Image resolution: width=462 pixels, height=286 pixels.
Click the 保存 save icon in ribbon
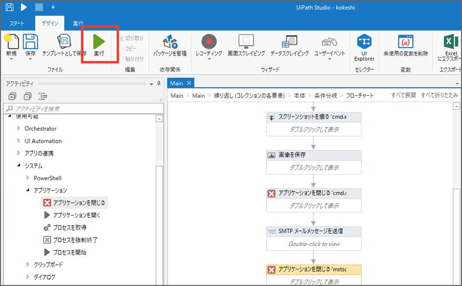click(31, 42)
